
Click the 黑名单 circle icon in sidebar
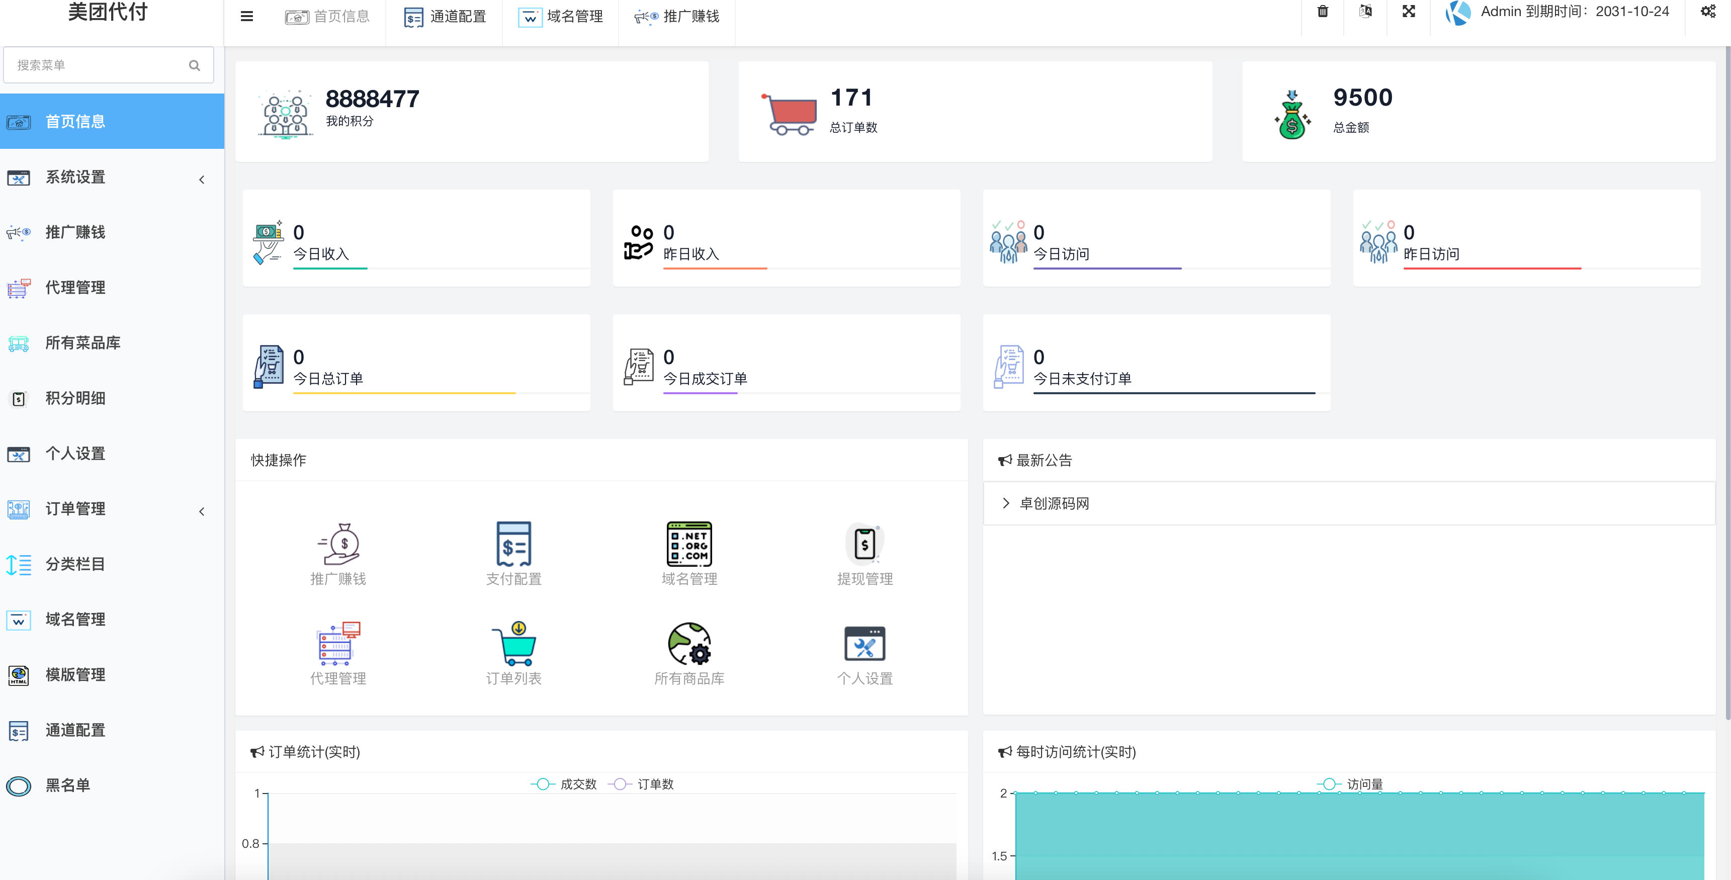(x=19, y=785)
